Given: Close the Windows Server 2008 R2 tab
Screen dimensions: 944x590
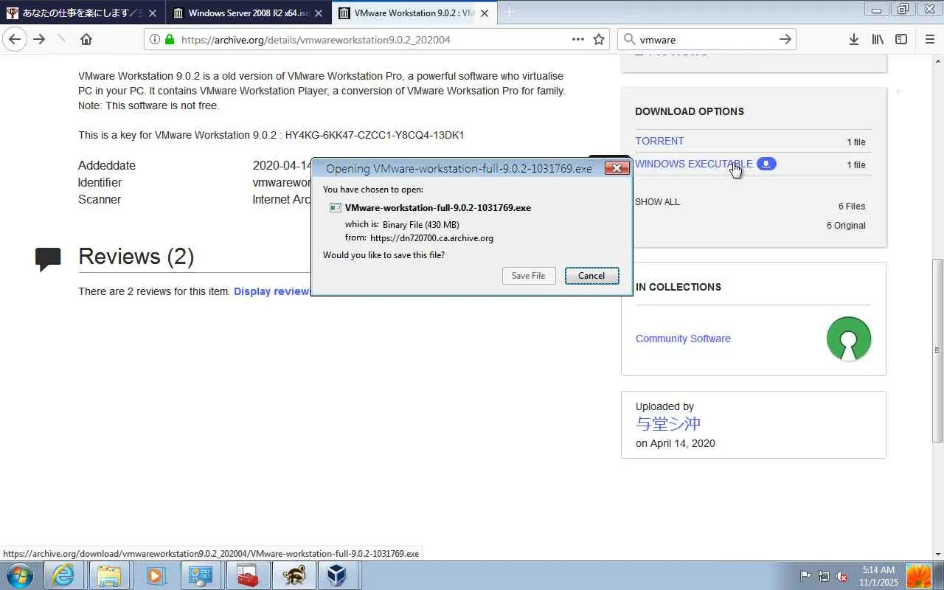Looking at the screenshot, I should point(319,13).
